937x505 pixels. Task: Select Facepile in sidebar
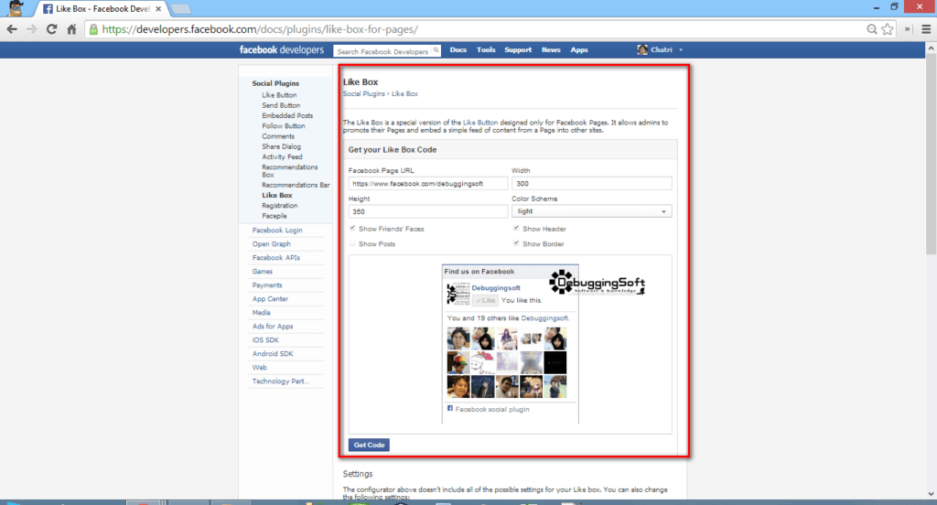tap(275, 216)
